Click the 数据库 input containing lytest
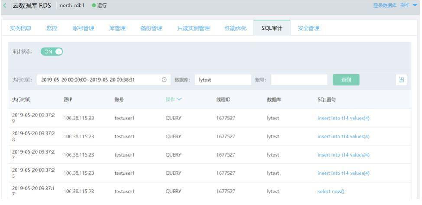Viewport: 422px width, 205px height. point(223,80)
